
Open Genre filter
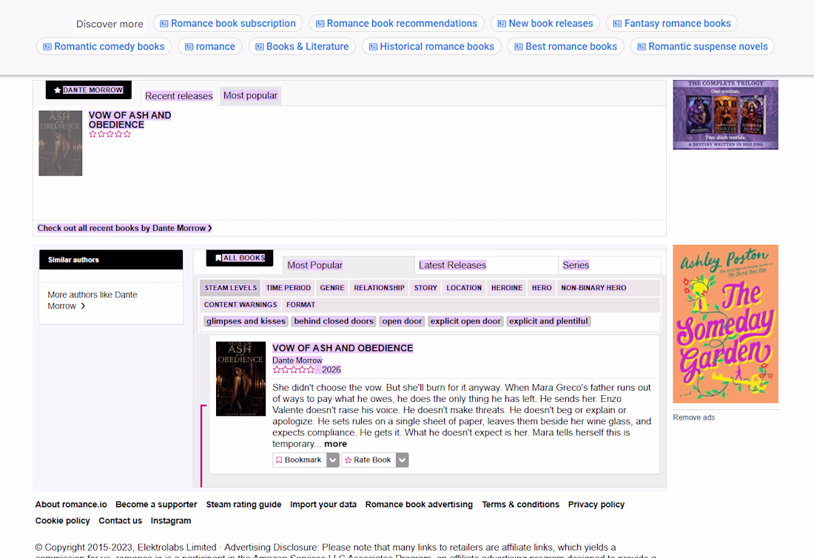pos(332,288)
